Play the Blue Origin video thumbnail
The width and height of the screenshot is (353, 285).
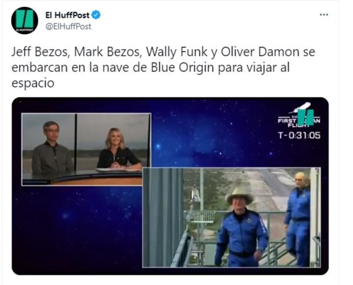point(170,186)
